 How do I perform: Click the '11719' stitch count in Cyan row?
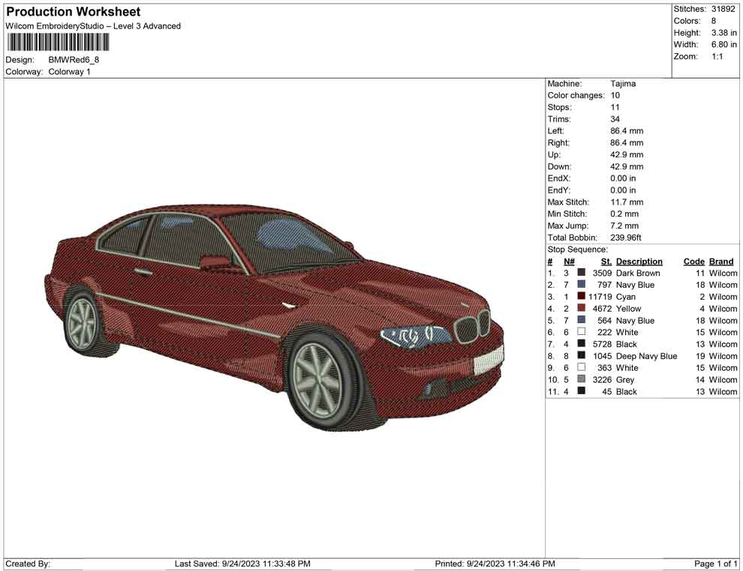tap(600, 297)
